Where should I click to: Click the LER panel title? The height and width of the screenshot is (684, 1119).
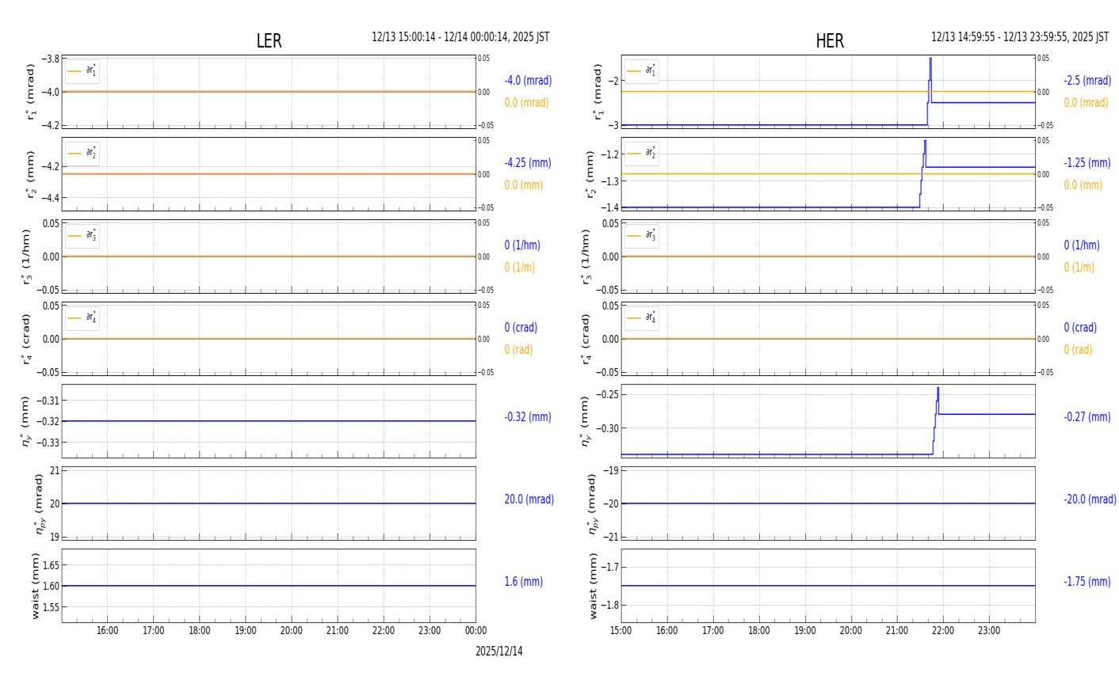click(x=269, y=41)
